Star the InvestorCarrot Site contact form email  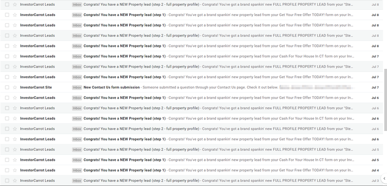[15, 87]
